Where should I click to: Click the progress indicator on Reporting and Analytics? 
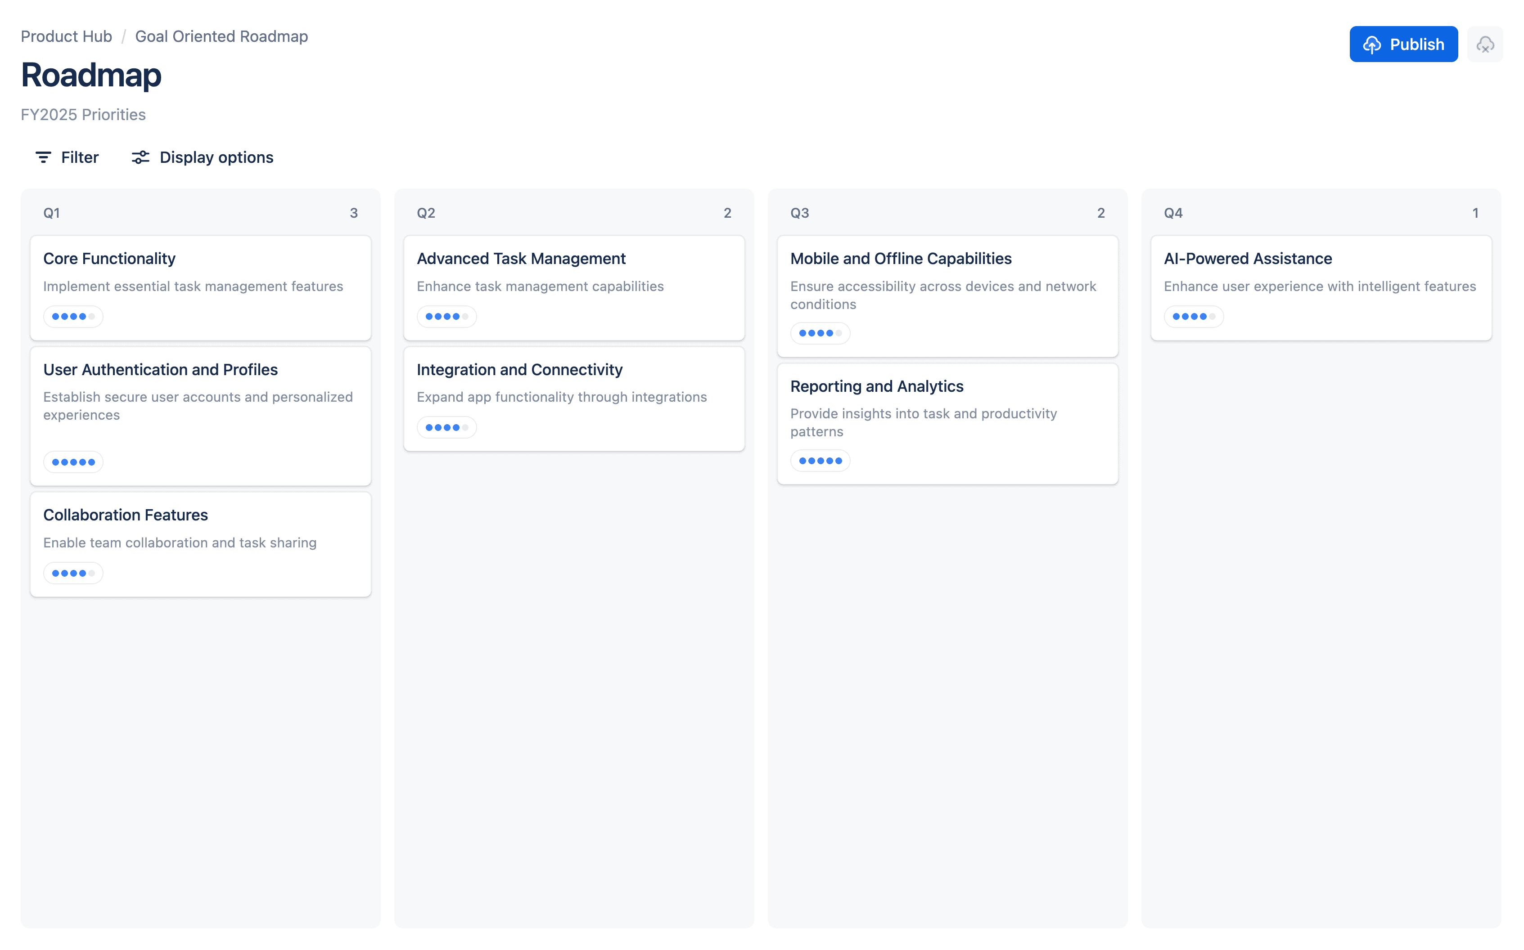pos(820,460)
